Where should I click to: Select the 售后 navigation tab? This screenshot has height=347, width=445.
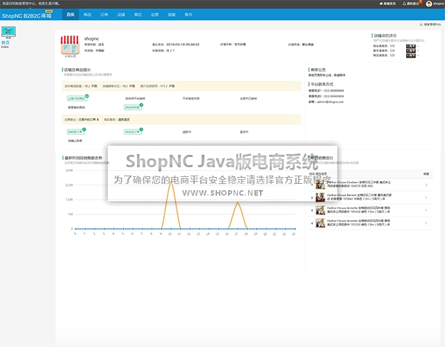pos(138,15)
